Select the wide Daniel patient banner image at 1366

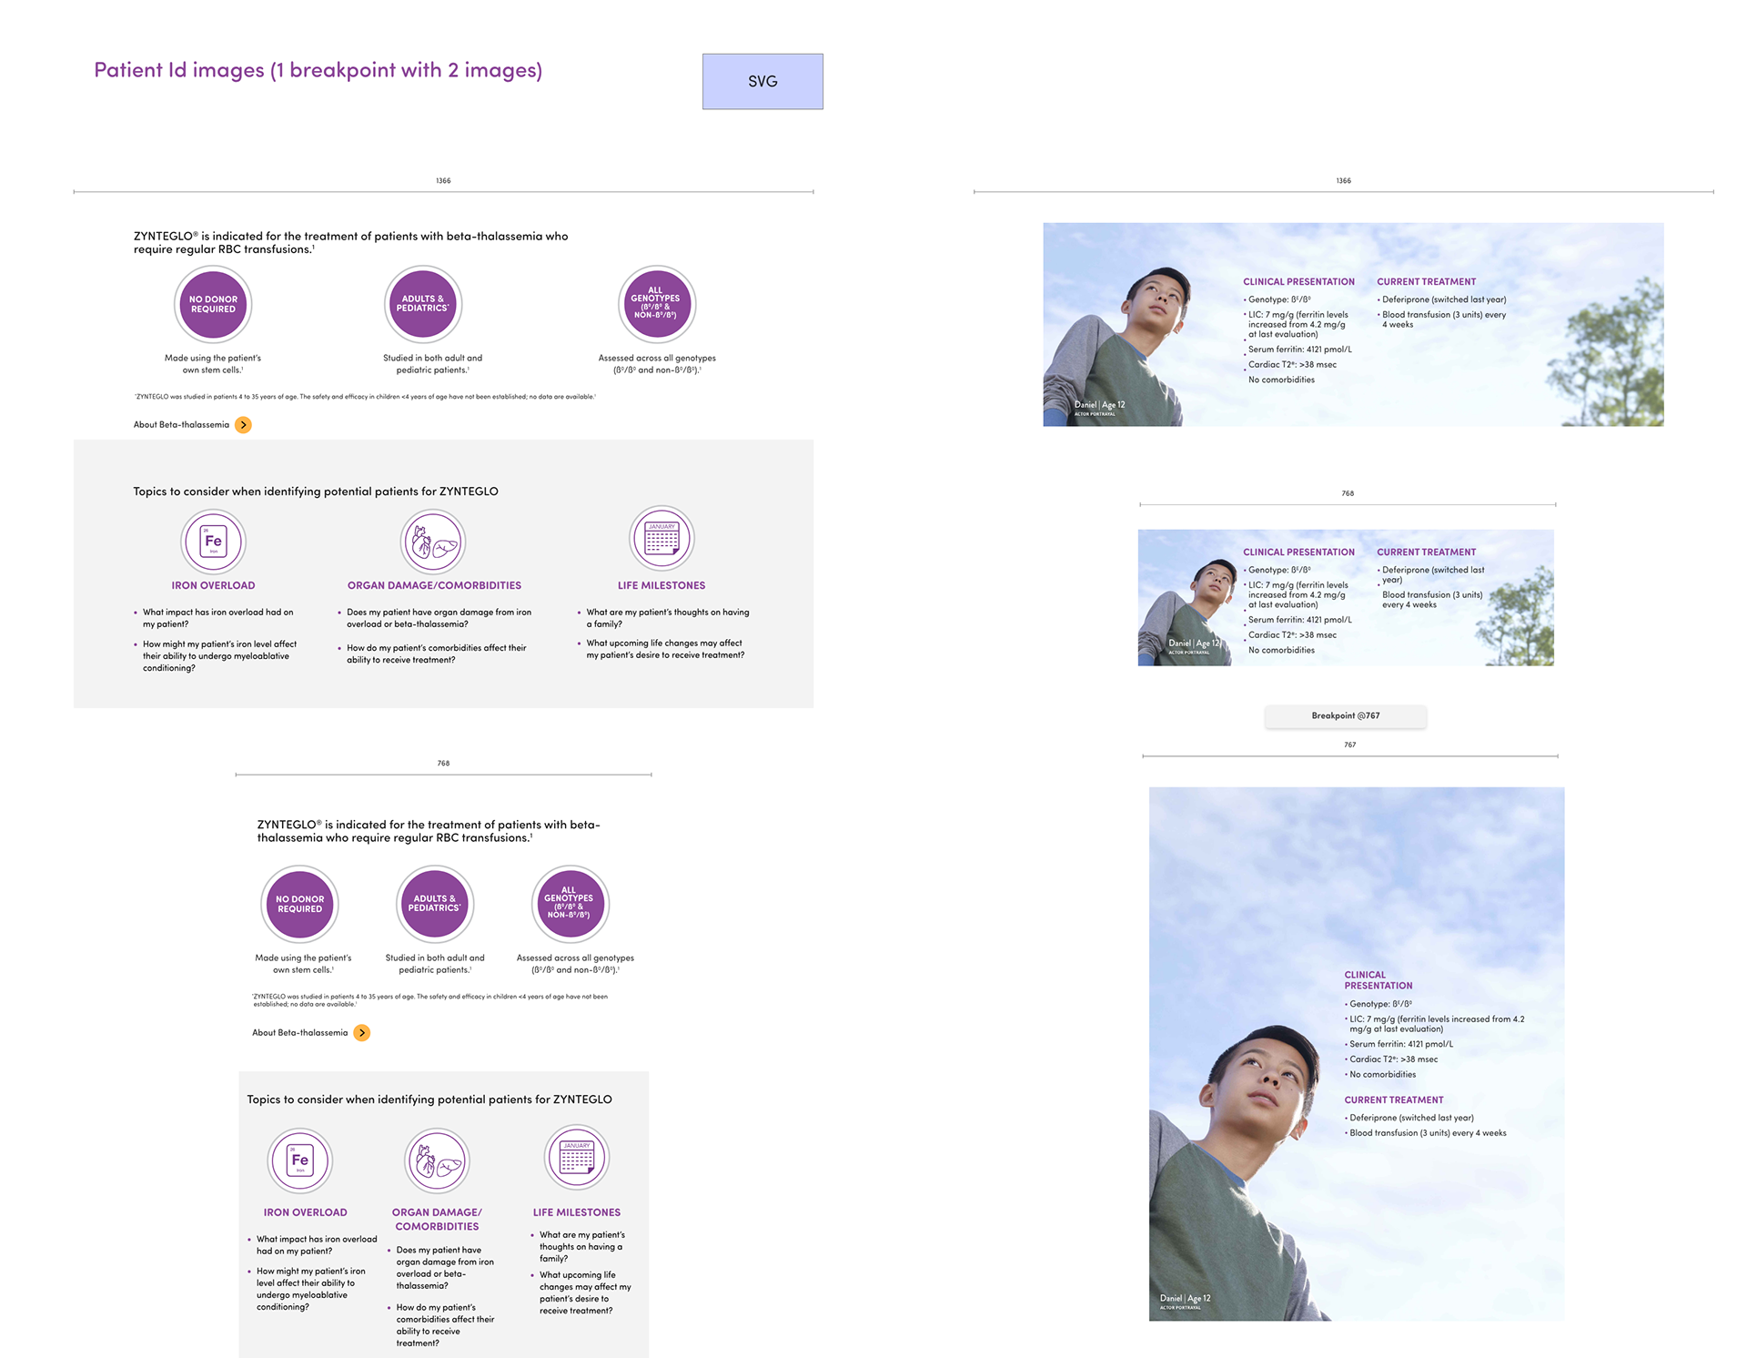pyautogui.click(x=1353, y=324)
